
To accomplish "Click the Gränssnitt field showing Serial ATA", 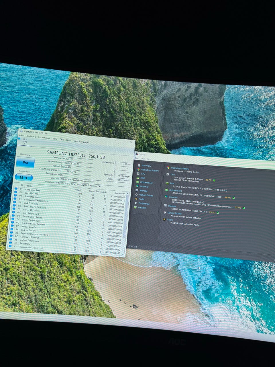I will pos(77,167).
